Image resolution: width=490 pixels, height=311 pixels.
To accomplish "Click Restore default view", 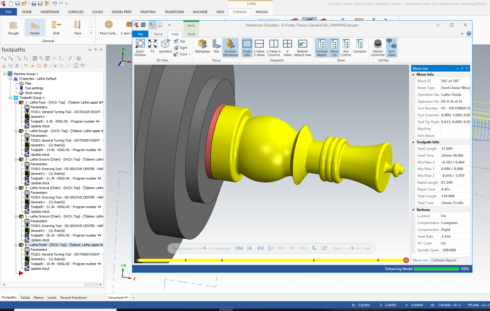I will [302, 47].
